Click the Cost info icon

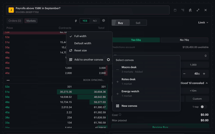[120, 115]
